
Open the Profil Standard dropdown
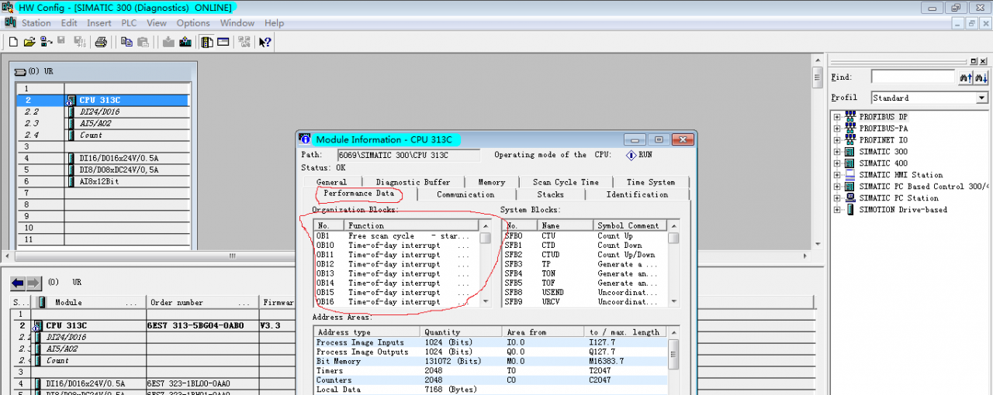point(981,98)
